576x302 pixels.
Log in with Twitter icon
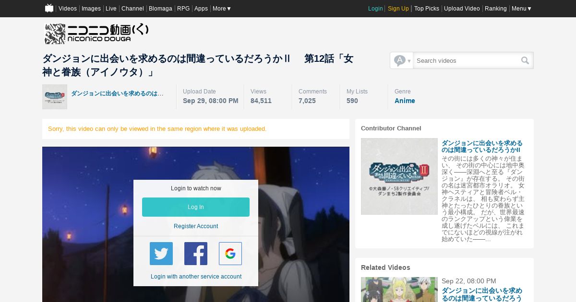click(161, 254)
